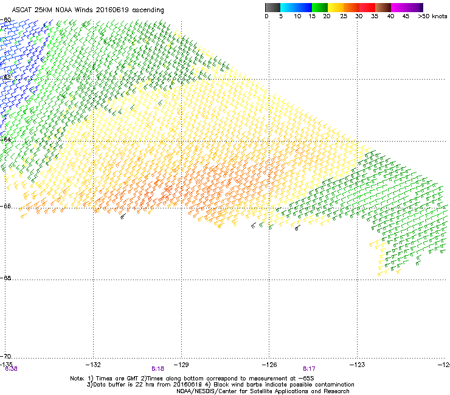Click the yellow 20-25 knots legend segment

coord(336,7)
